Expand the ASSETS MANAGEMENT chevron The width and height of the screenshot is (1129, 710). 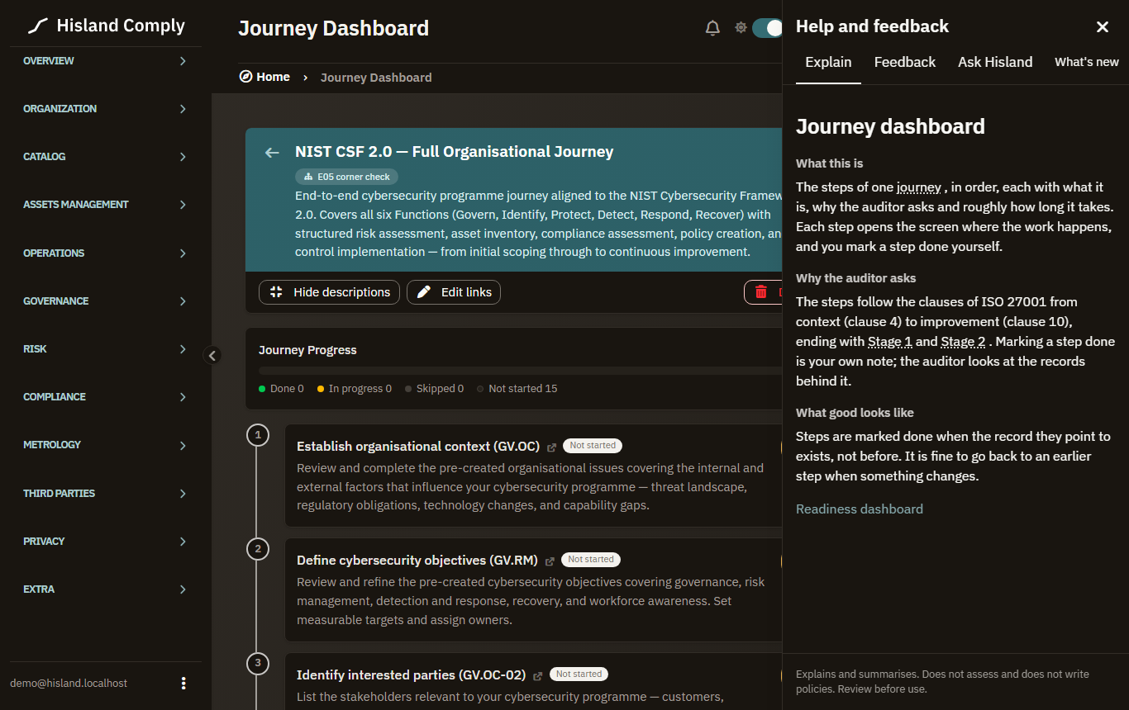click(x=183, y=205)
